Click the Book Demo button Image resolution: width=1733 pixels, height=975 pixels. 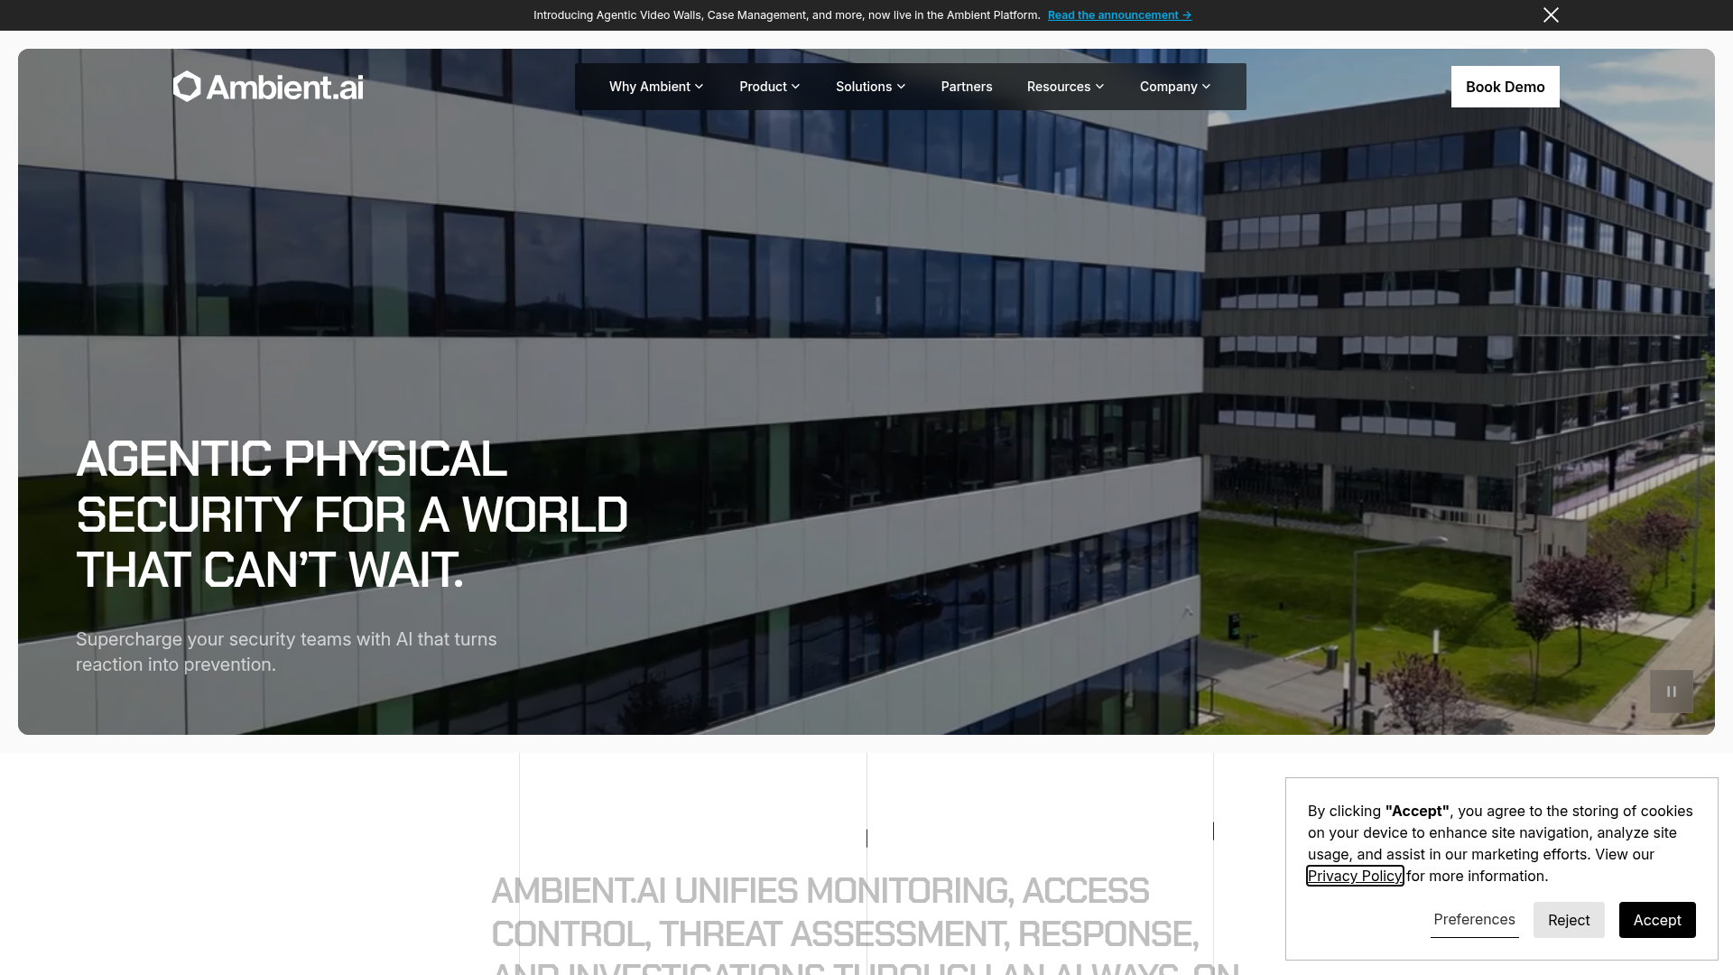tap(1505, 87)
